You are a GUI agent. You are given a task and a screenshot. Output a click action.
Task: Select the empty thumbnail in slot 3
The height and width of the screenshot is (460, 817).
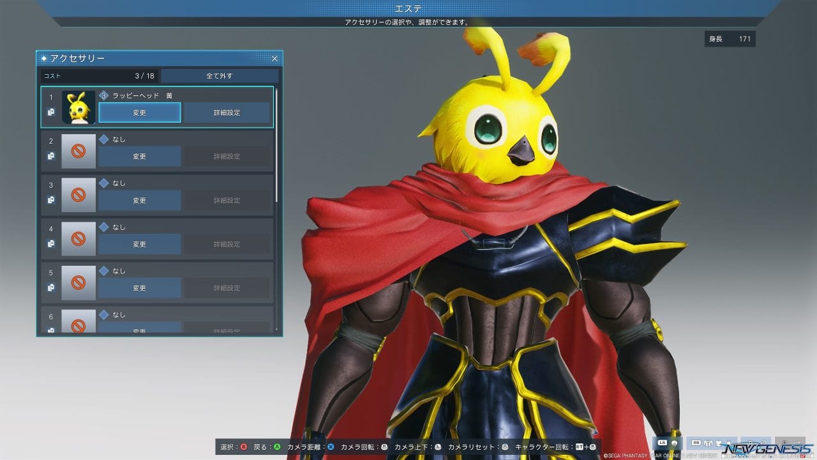tap(79, 195)
